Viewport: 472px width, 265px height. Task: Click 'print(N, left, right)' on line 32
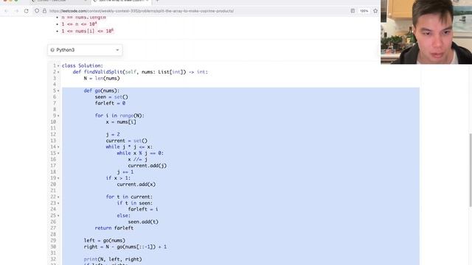[x=113, y=259]
